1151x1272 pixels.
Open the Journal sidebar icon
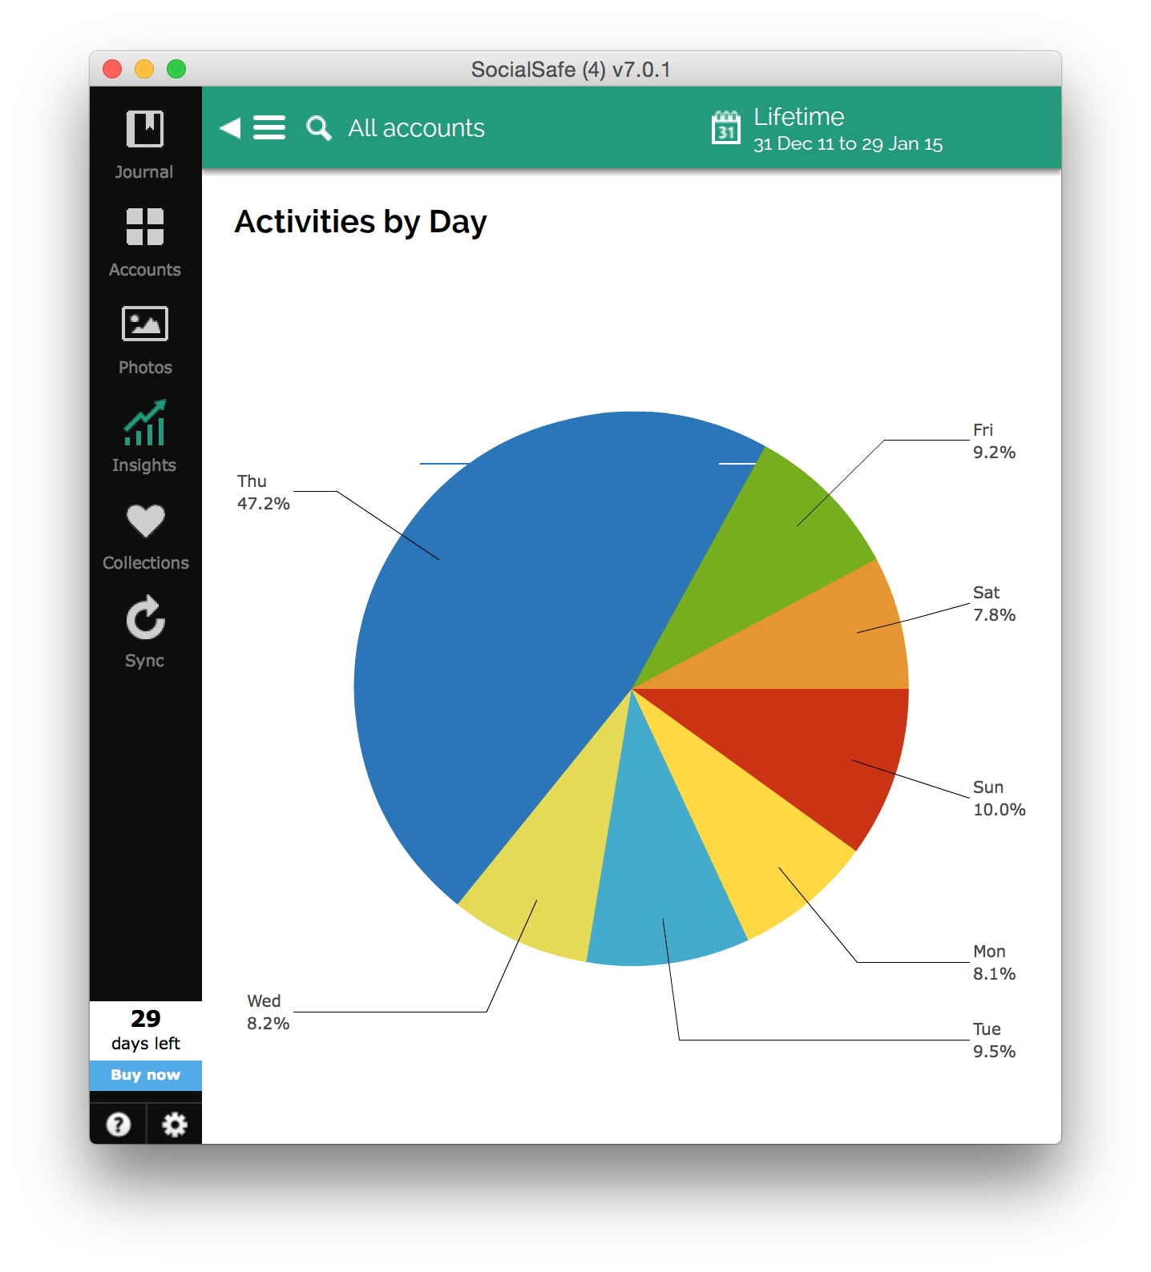tap(145, 130)
